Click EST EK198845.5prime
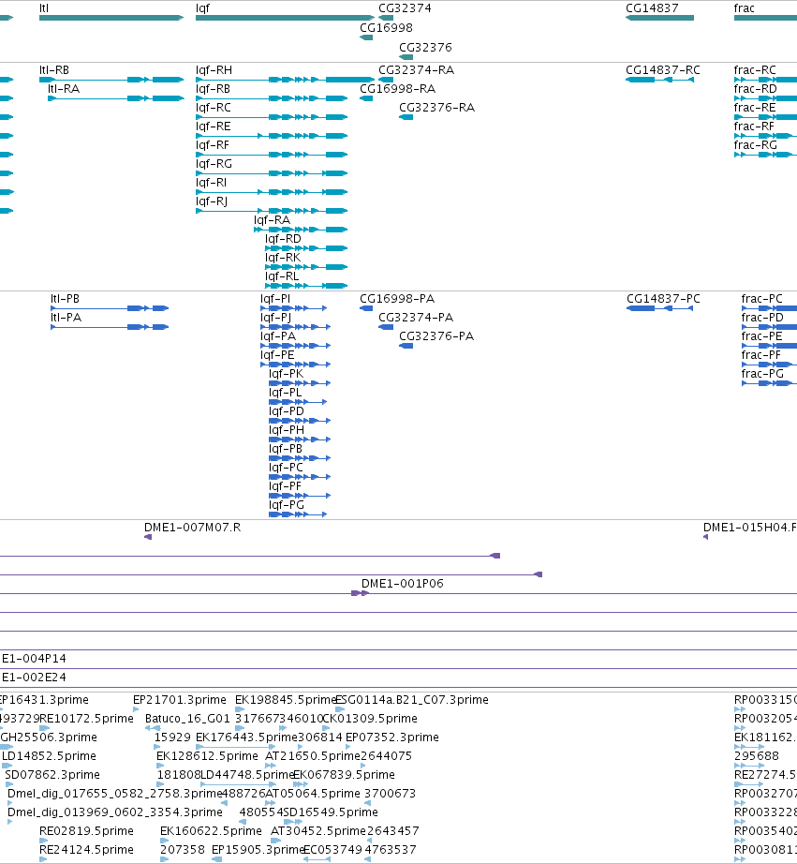The width and height of the screenshot is (797, 864). tap(286, 700)
